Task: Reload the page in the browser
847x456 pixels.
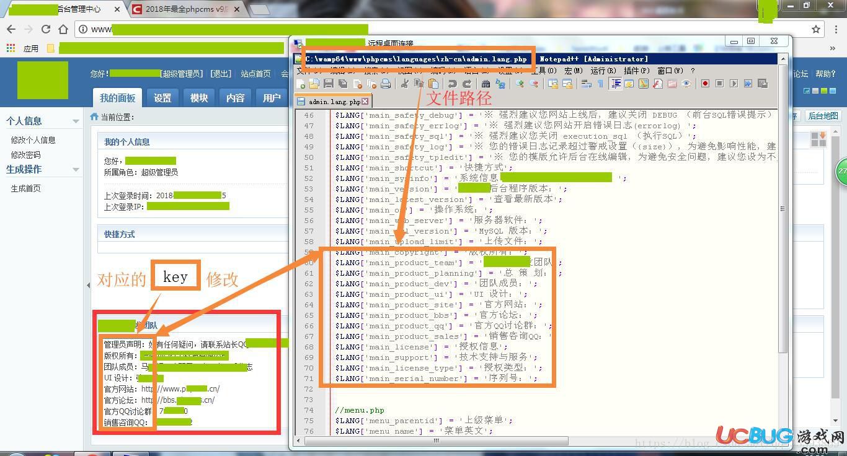Action: click(45, 29)
